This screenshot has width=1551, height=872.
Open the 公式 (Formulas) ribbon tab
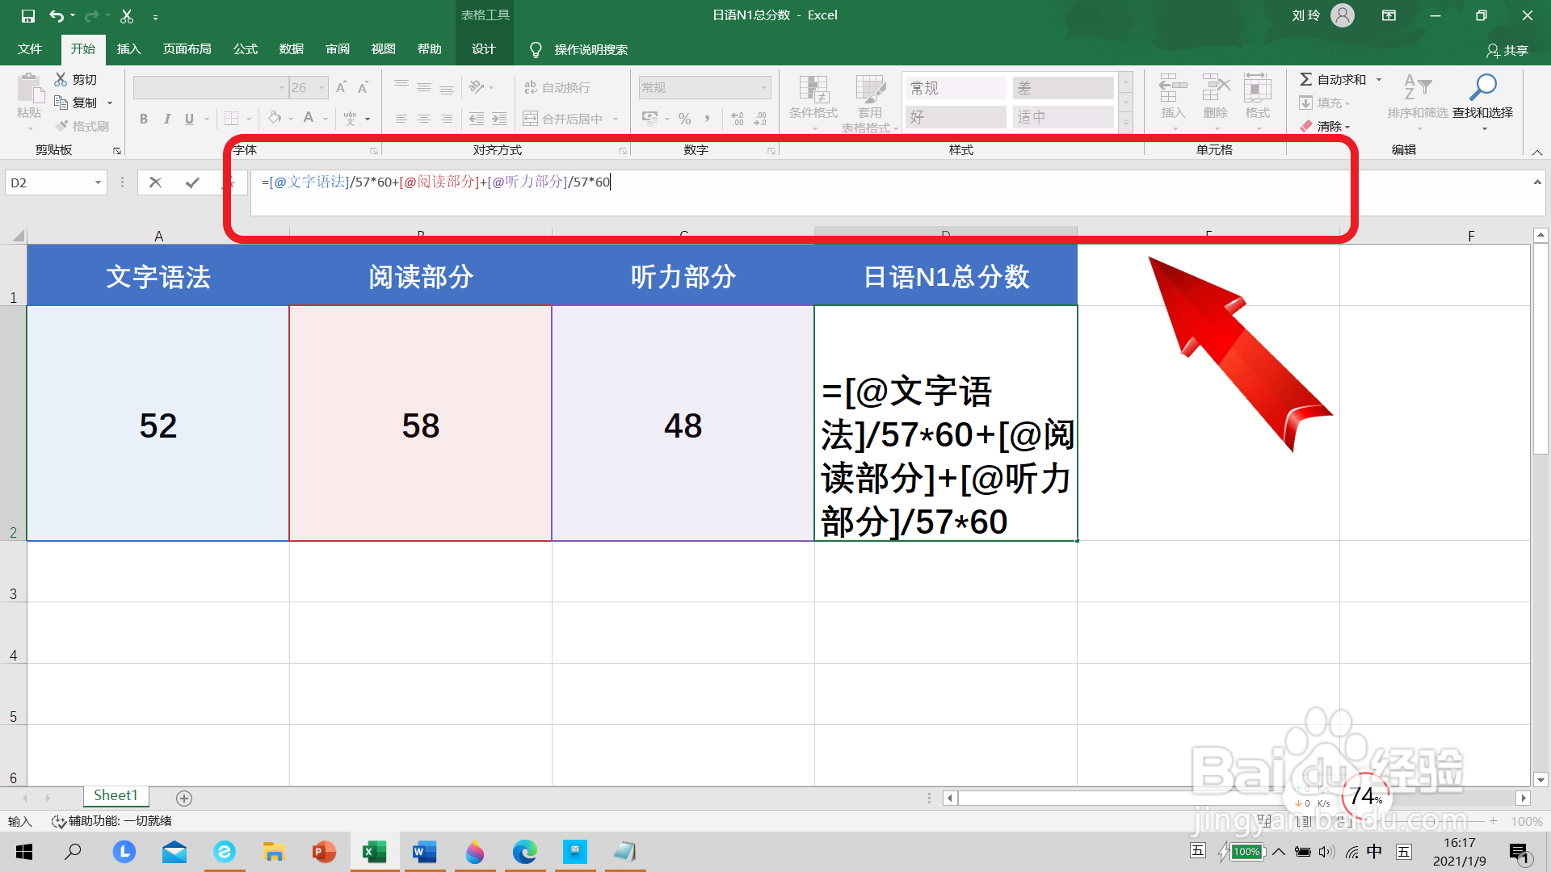[x=245, y=49]
